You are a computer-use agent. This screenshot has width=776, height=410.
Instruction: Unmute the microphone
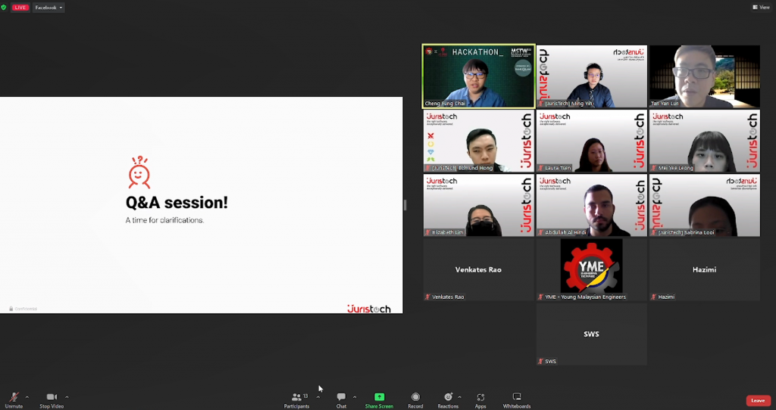pyautogui.click(x=14, y=399)
